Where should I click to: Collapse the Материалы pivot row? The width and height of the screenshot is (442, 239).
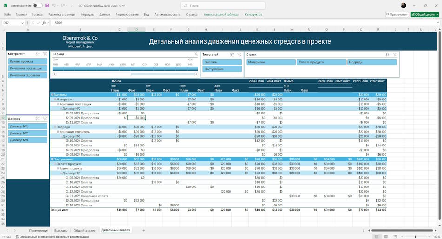click(x=55, y=100)
